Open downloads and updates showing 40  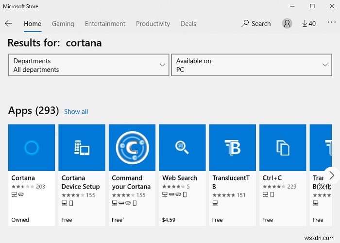tap(309, 23)
